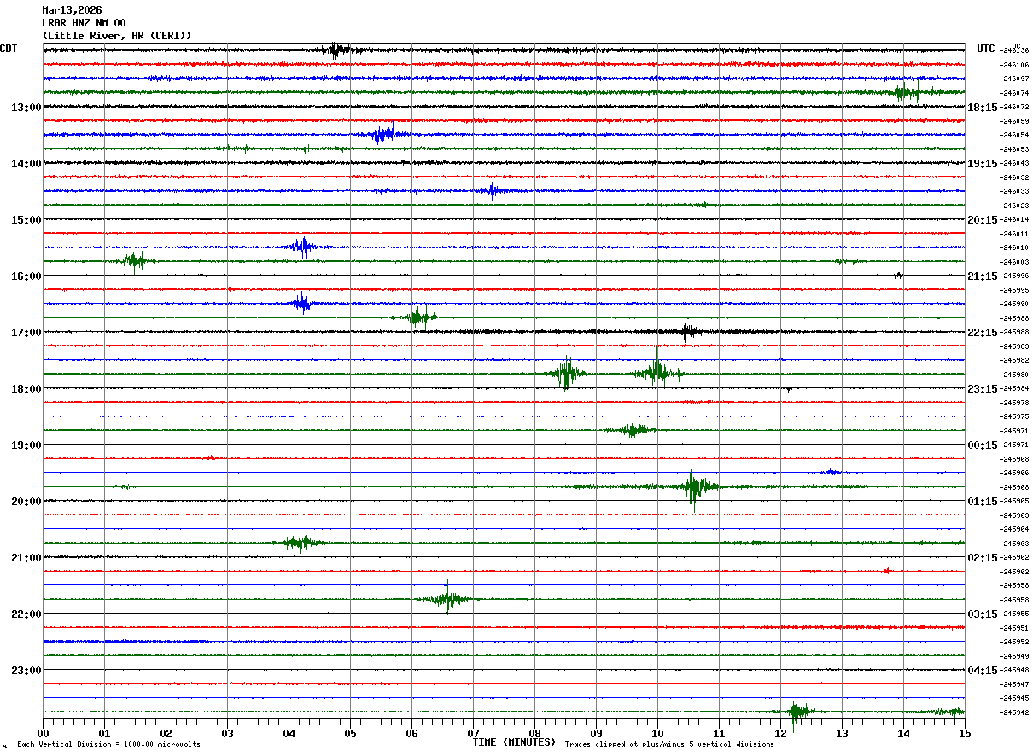The image size is (1033, 756).
Task: Click minute 00 on the bottom axis
Action: (x=43, y=733)
